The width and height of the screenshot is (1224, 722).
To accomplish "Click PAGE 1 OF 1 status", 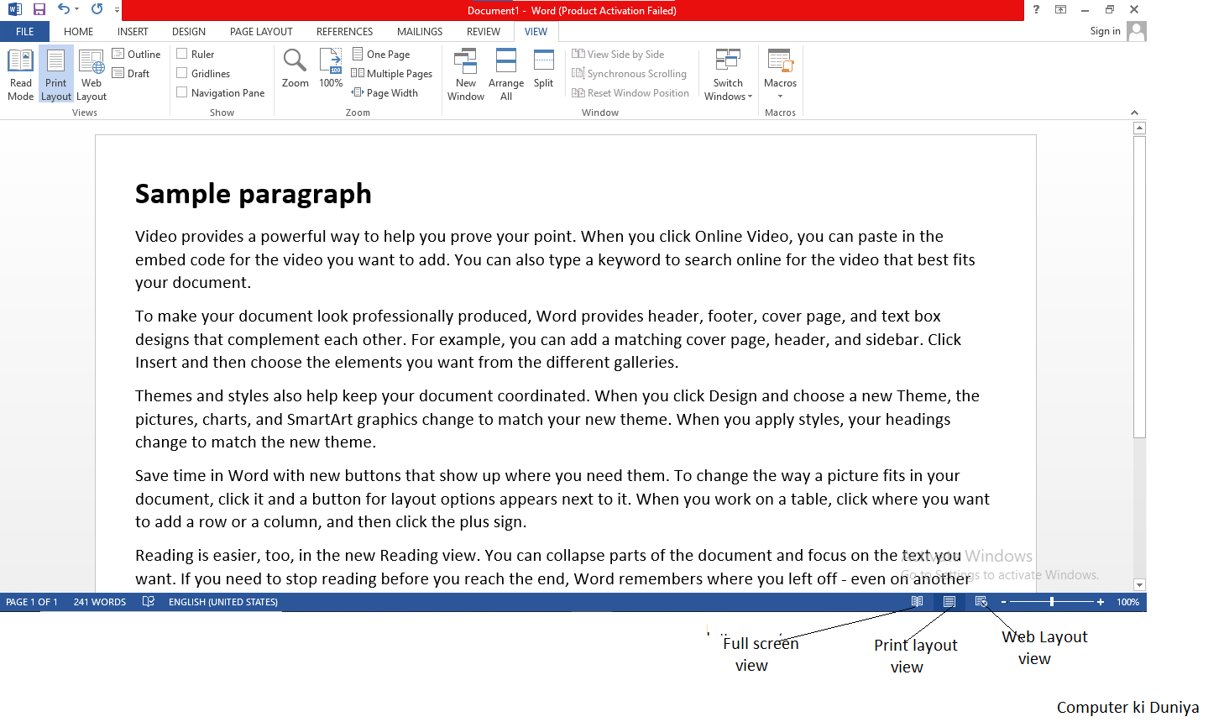I will click(x=32, y=601).
